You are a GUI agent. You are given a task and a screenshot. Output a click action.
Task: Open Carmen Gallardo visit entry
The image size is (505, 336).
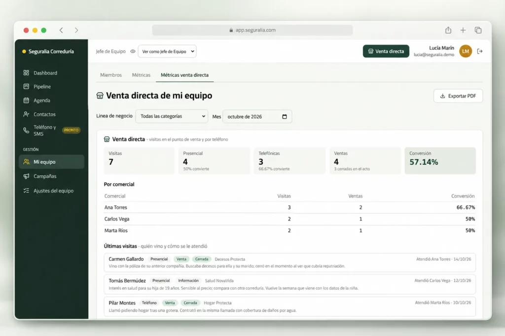pos(289,262)
